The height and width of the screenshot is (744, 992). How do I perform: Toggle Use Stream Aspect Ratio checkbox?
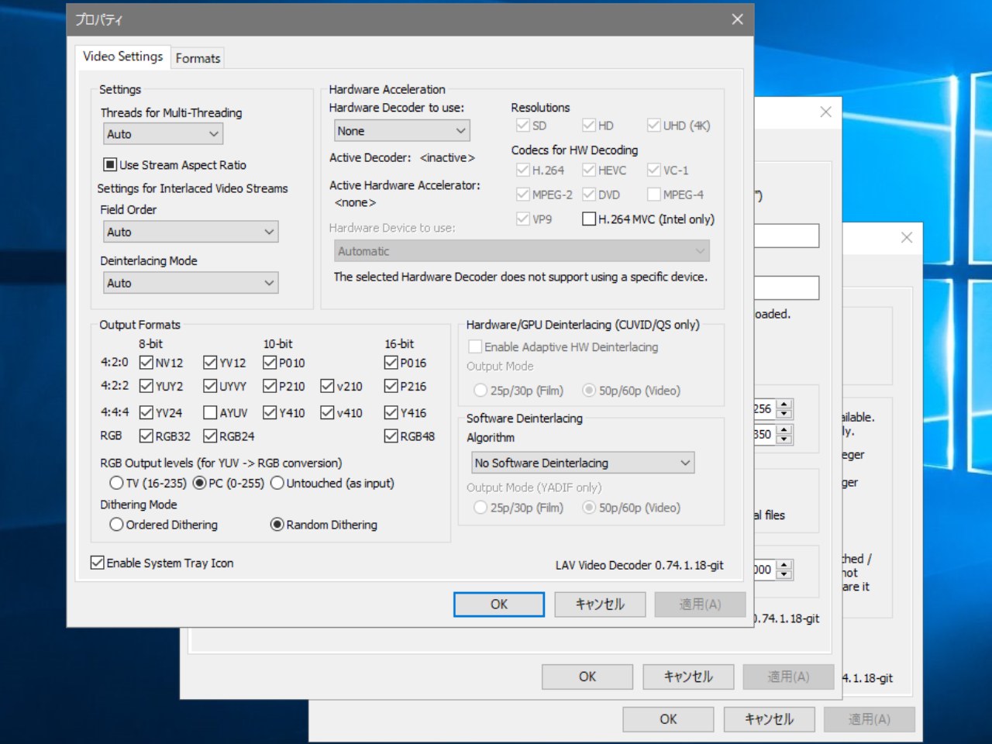click(x=110, y=164)
